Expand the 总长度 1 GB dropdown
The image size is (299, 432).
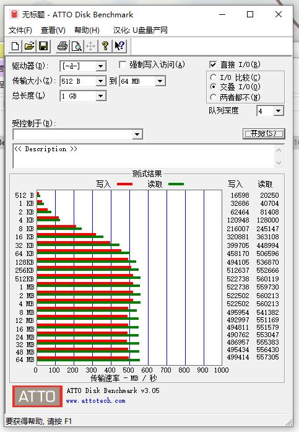(x=101, y=96)
